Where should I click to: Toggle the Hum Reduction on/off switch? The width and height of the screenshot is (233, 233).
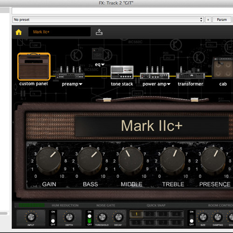[x=53, y=218]
